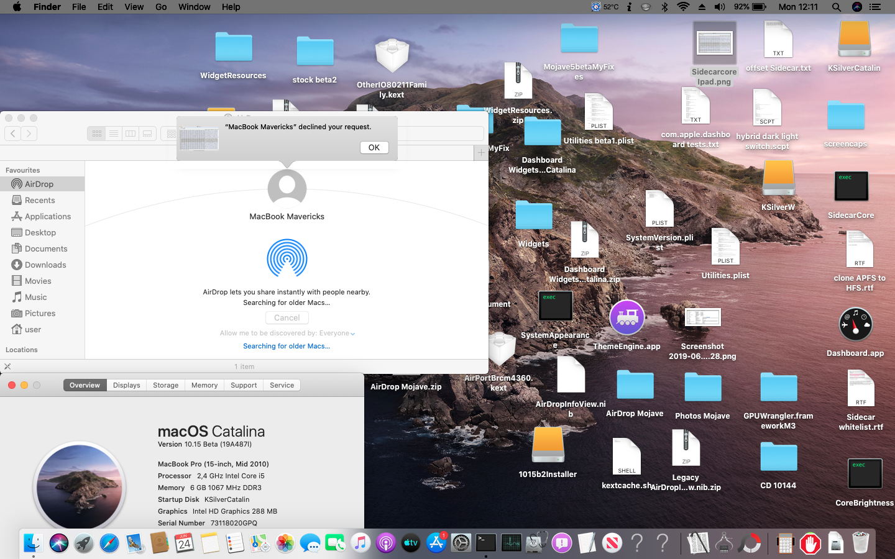The image size is (895, 559).
Task: Open Finder face icon in Dock
Action: coord(34,543)
